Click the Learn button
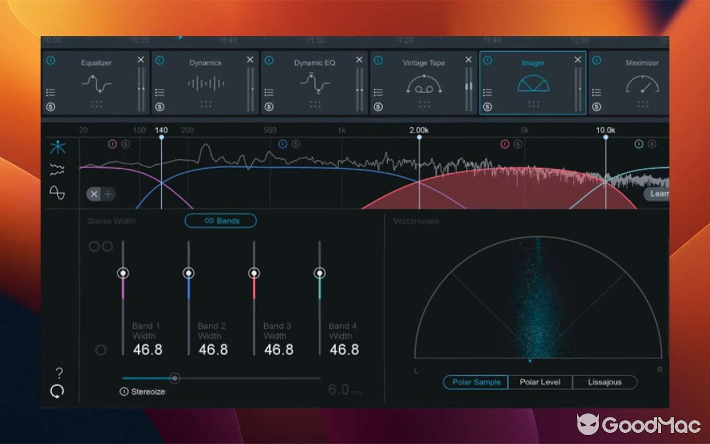This screenshot has width=710, height=444. [x=661, y=193]
